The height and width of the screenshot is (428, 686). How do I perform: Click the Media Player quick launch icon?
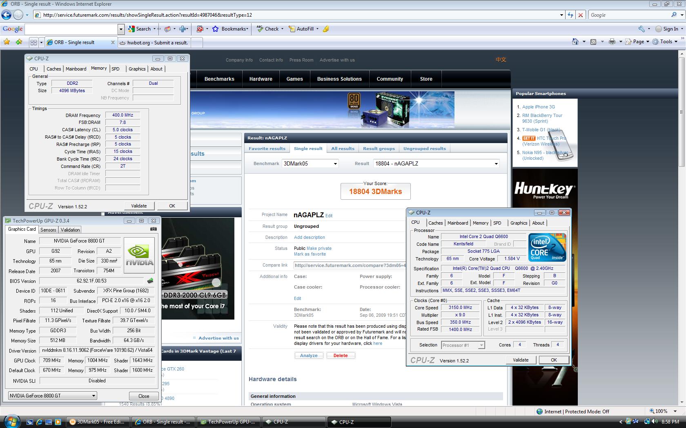point(58,422)
